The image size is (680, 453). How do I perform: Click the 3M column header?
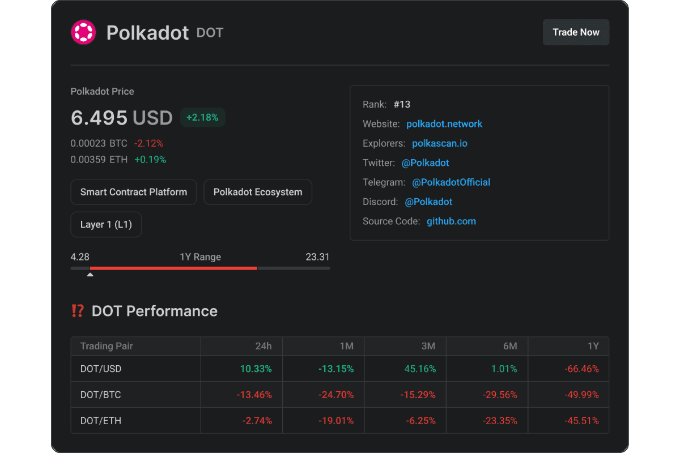point(427,346)
